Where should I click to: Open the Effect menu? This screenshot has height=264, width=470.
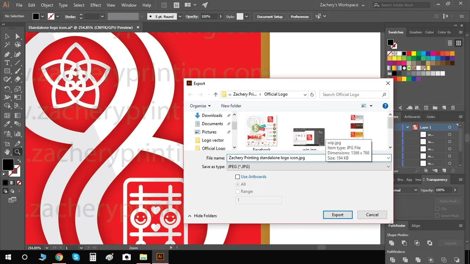click(95, 5)
